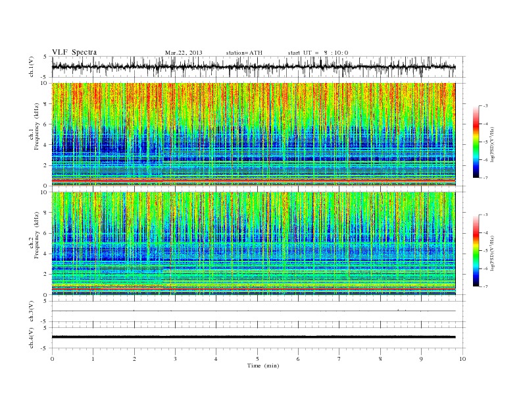Click the "4" kHz tick on ch.1 frequency axis

click(46, 145)
